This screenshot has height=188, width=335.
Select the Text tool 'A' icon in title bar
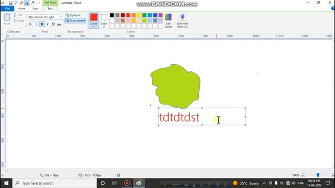[27, 3]
